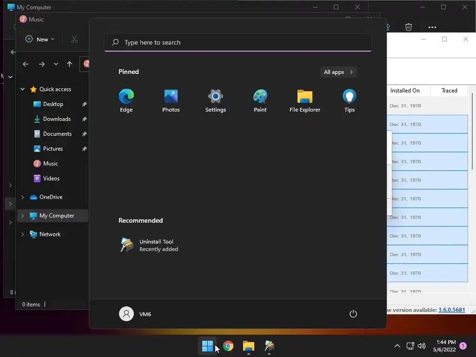Click the Cut scissors icon
Image resolution: width=476 pixels, height=357 pixels.
[x=74, y=39]
